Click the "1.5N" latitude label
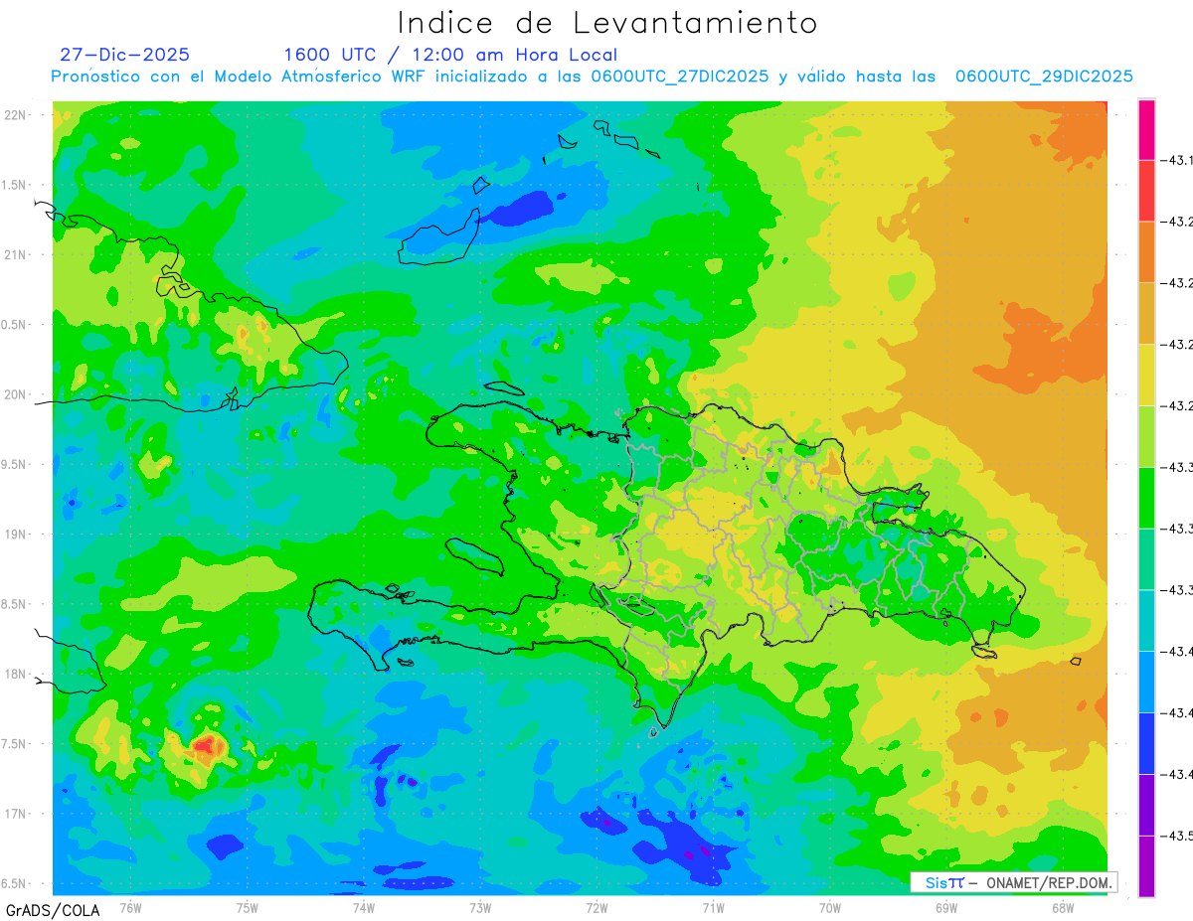The height and width of the screenshot is (921, 1193). 15,185
